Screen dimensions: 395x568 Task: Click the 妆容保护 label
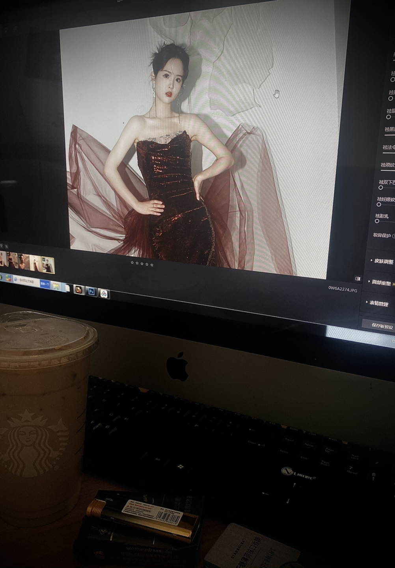382,235
